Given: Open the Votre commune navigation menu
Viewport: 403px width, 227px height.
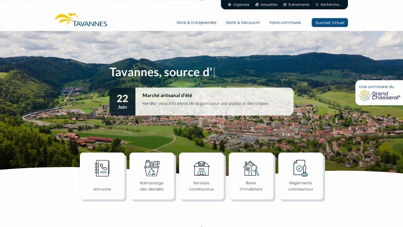Looking at the screenshot, I should [x=285, y=22].
